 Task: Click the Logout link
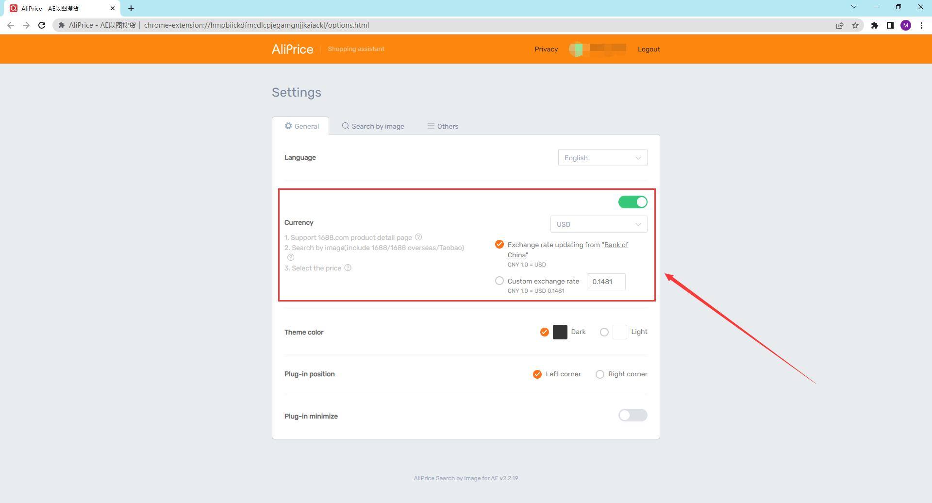(x=649, y=49)
